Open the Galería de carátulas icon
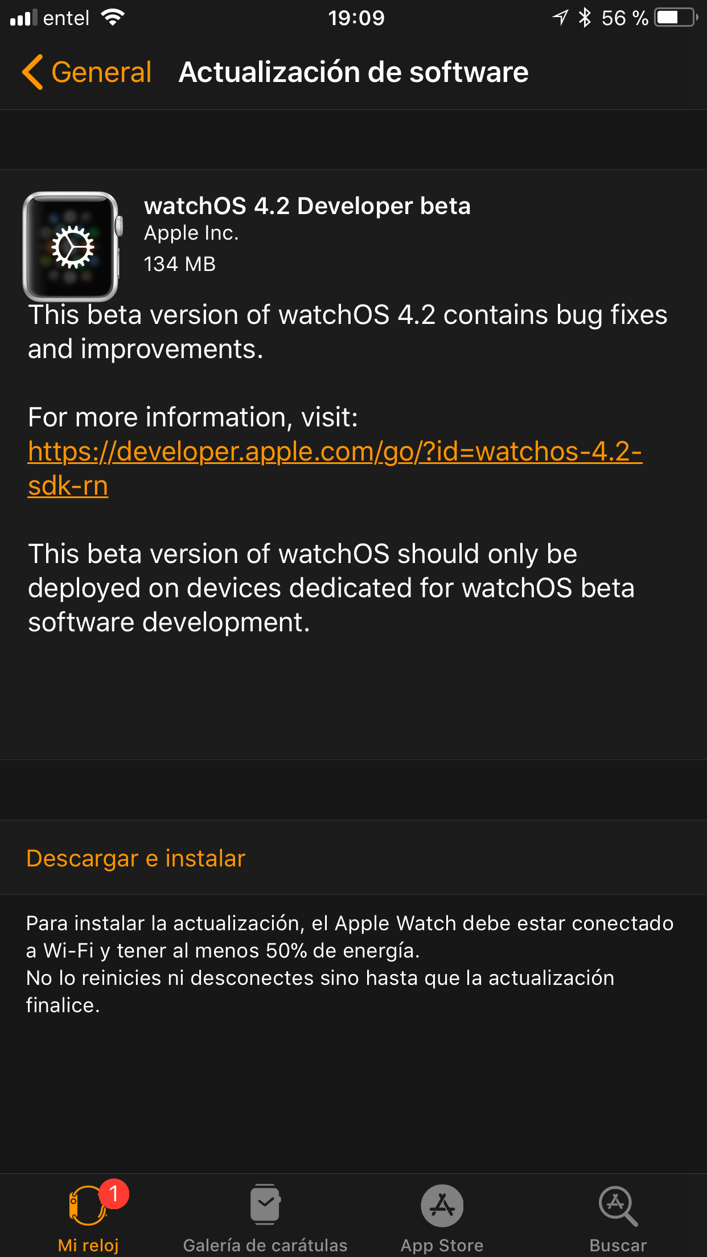 265,1205
